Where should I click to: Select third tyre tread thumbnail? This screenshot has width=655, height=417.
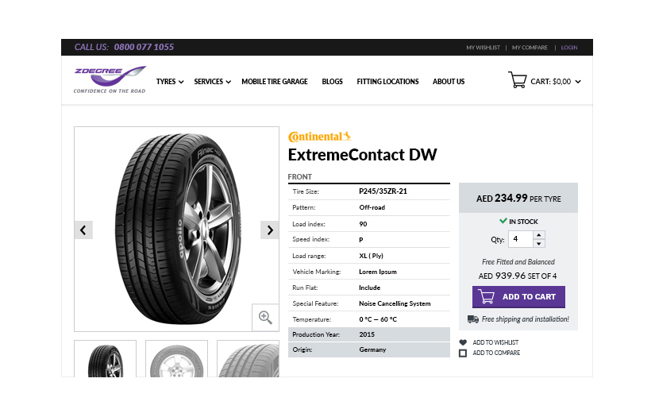point(249,359)
